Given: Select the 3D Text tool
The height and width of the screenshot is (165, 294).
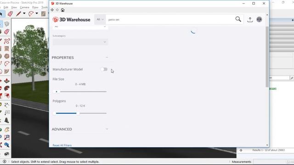Looking at the screenshot, I should [7, 120].
